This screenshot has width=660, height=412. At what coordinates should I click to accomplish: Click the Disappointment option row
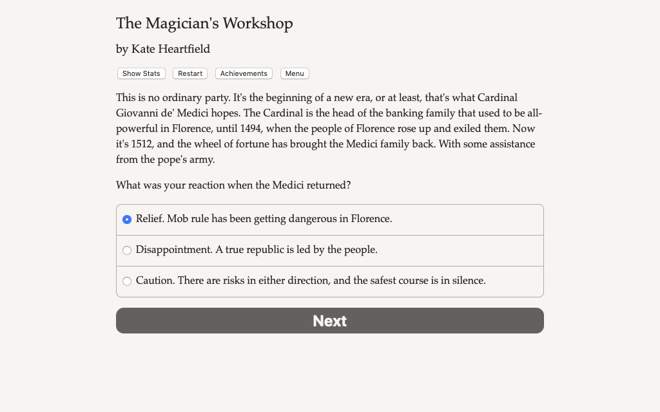click(x=329, y=250)
